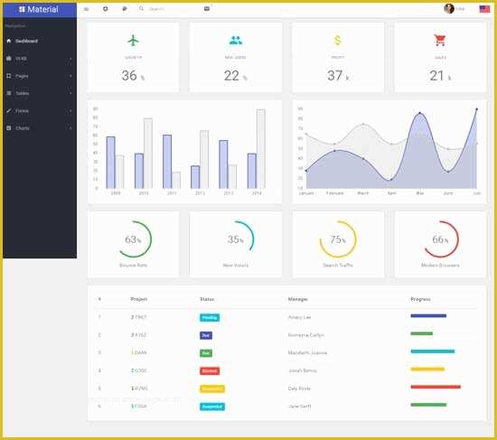Click the Forms pencil icon in sidebar
Viewport: 497px width, 440px height.
9,110
